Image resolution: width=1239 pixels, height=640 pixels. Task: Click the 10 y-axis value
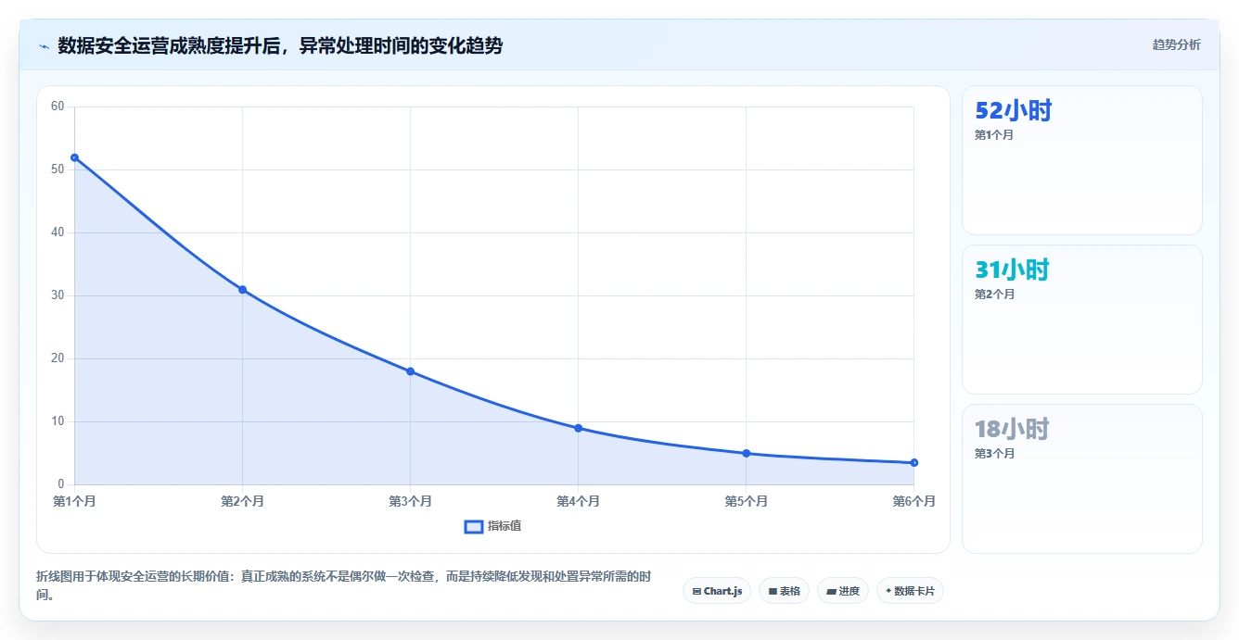pyautogui.click(x=57, y=421)
